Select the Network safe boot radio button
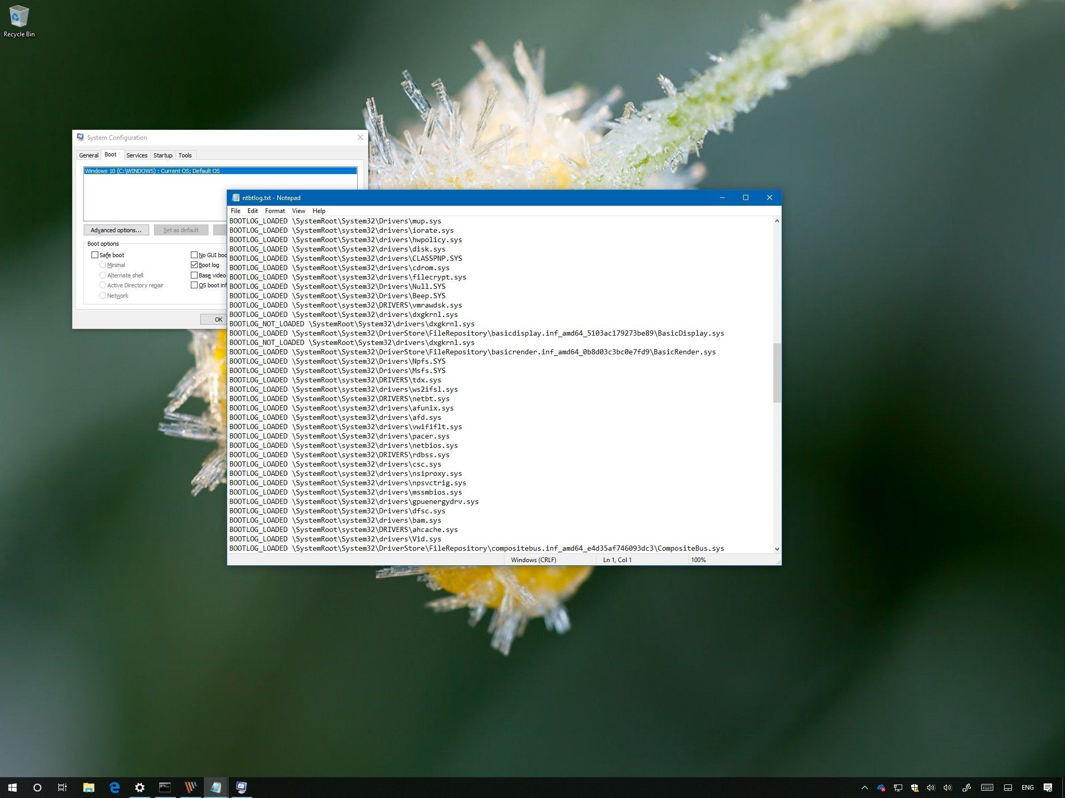The image size is (1065, 798). (x=103, y=295)
